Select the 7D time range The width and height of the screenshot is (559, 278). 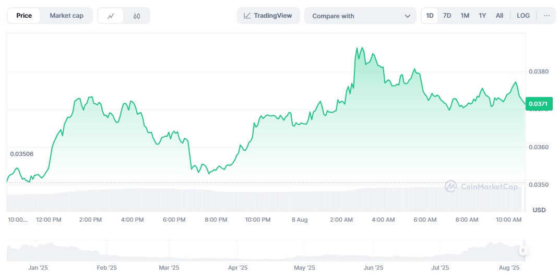447,16
